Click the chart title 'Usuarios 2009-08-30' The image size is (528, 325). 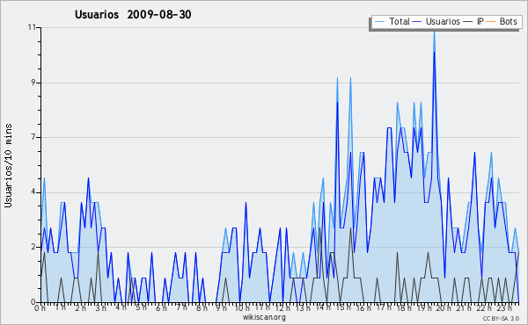pyautogui.click(x=133, y=14)
